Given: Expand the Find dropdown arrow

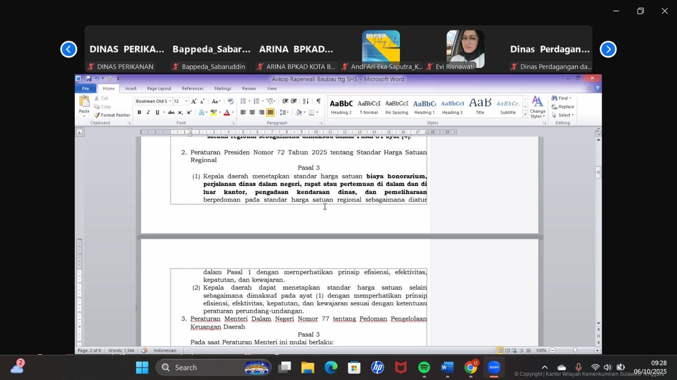Looking at the screenshot, I should point(570,98).
